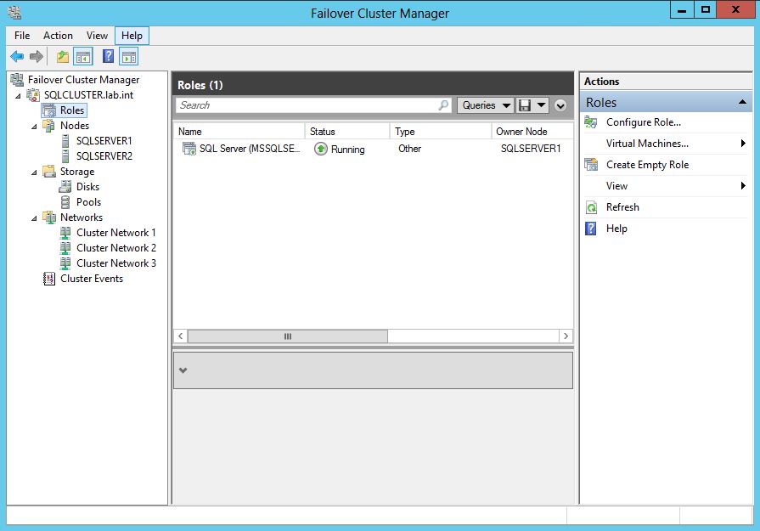Select the Disks label under Storage
760x531 pixels.
(x=87, y=187)
